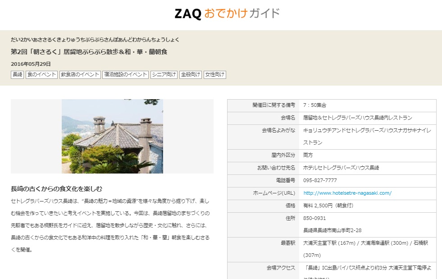Click the 宿泊施設のイベント tag
442x279 pixels.
coord(126,75)
